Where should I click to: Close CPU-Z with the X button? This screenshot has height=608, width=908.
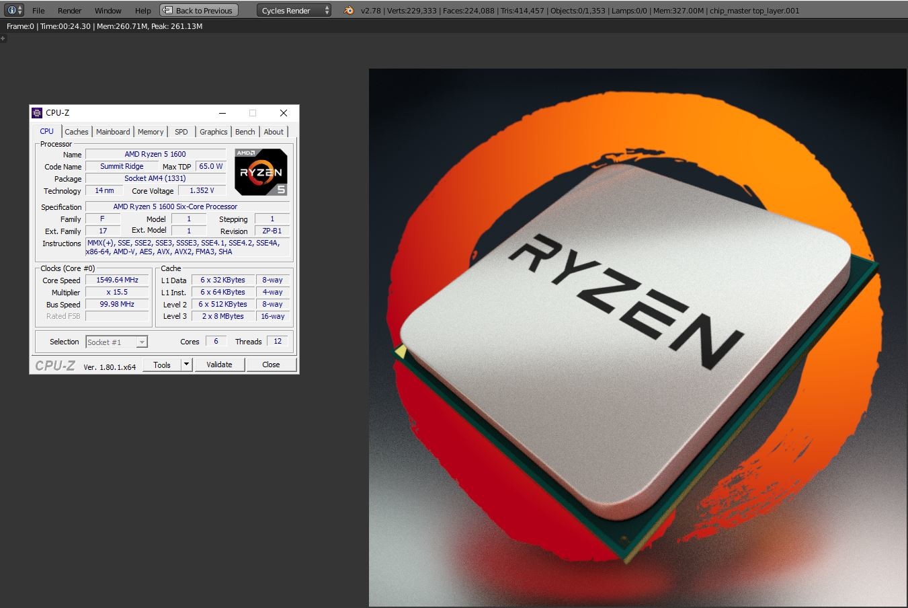(x=283, y=113)
